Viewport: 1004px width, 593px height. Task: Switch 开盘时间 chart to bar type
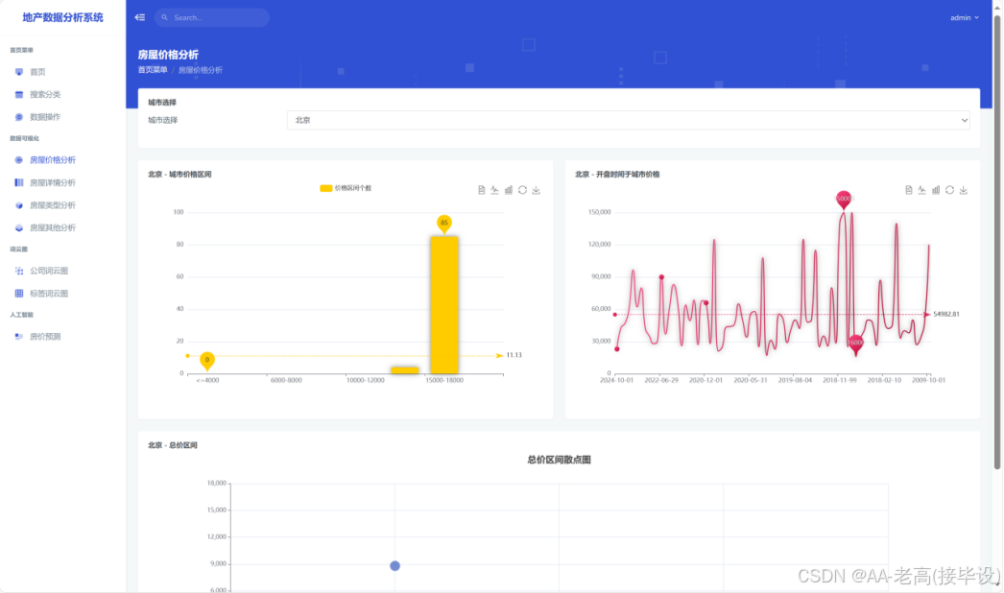pos(936,190)
